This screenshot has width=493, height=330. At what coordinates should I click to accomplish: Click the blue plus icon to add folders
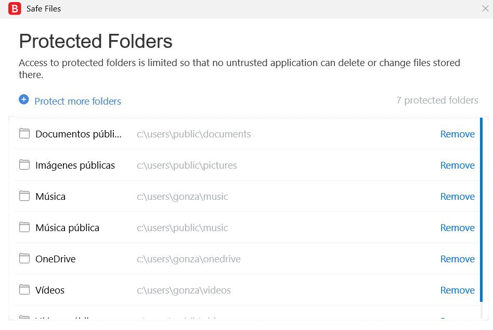click(23, 99)
